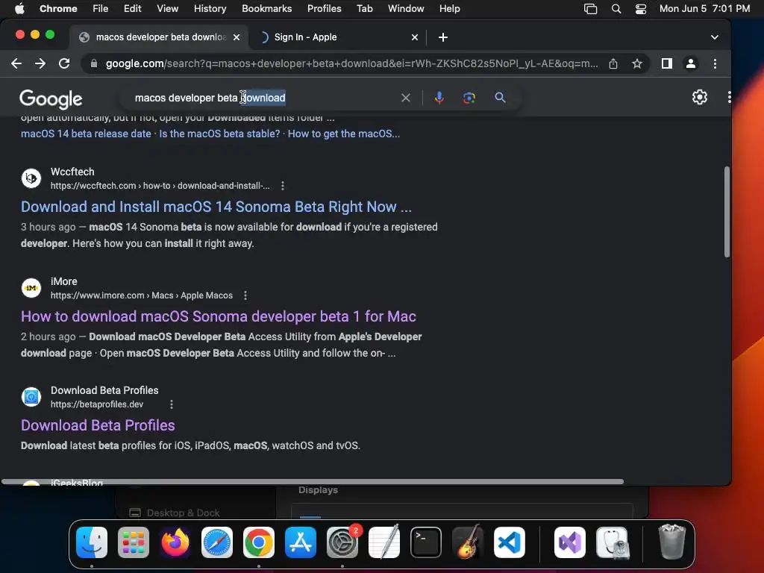
Task: Bookmark this page with the star icon
Action: (x=637, y=63)
